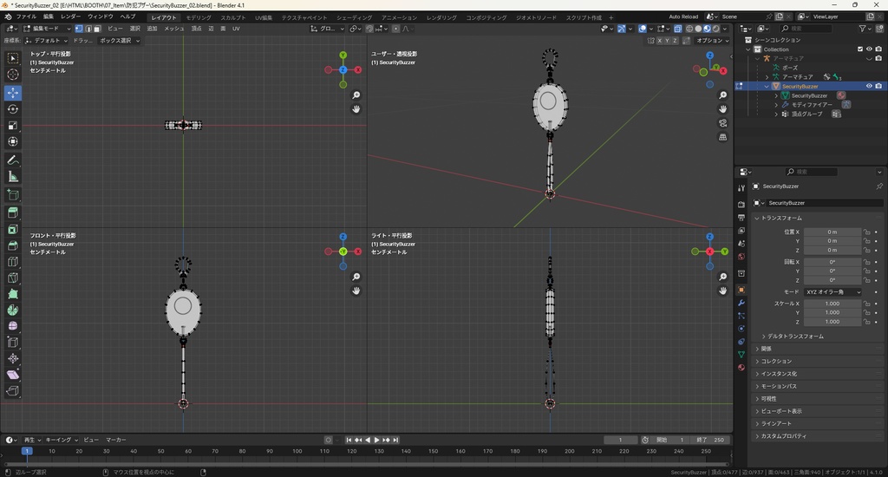The image size is (888, 477).
Task: Open the Object Data properties tab
Action: tap(741, 355)
